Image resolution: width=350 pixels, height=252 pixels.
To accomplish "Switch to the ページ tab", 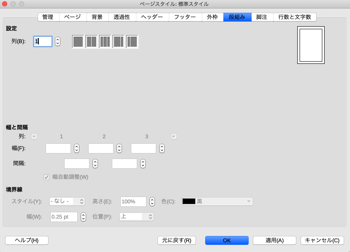I will click(x=73, y=17).
